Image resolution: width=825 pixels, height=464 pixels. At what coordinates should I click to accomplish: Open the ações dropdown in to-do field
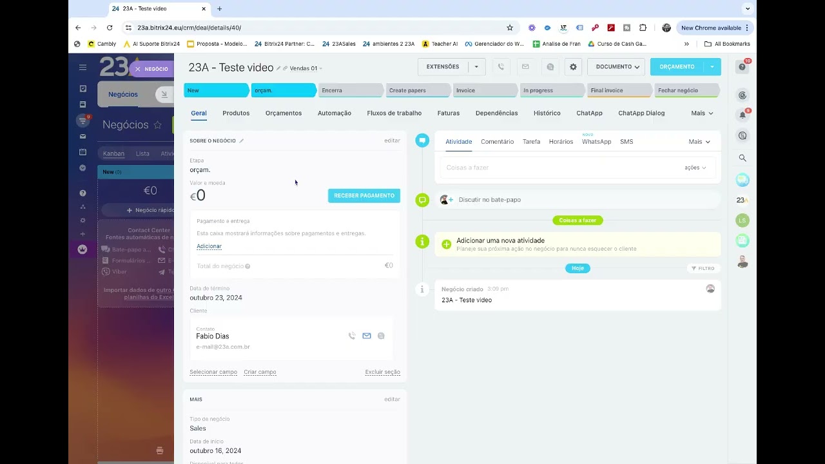(695, 168)
